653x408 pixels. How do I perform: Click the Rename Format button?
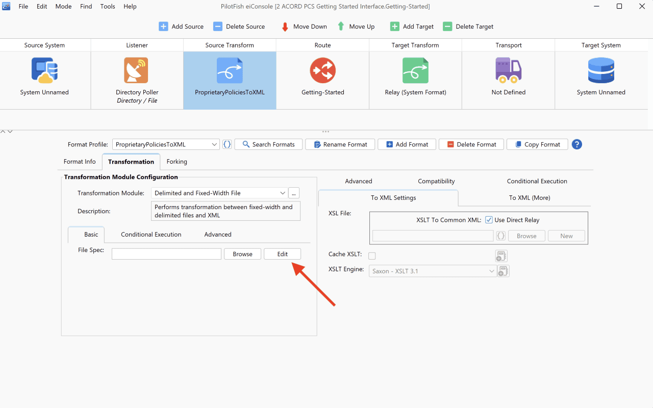[340, 144]
